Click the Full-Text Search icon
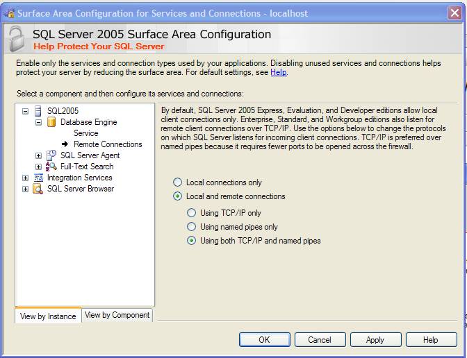Screen dimensions: 467x358 [x=51, y=167]
